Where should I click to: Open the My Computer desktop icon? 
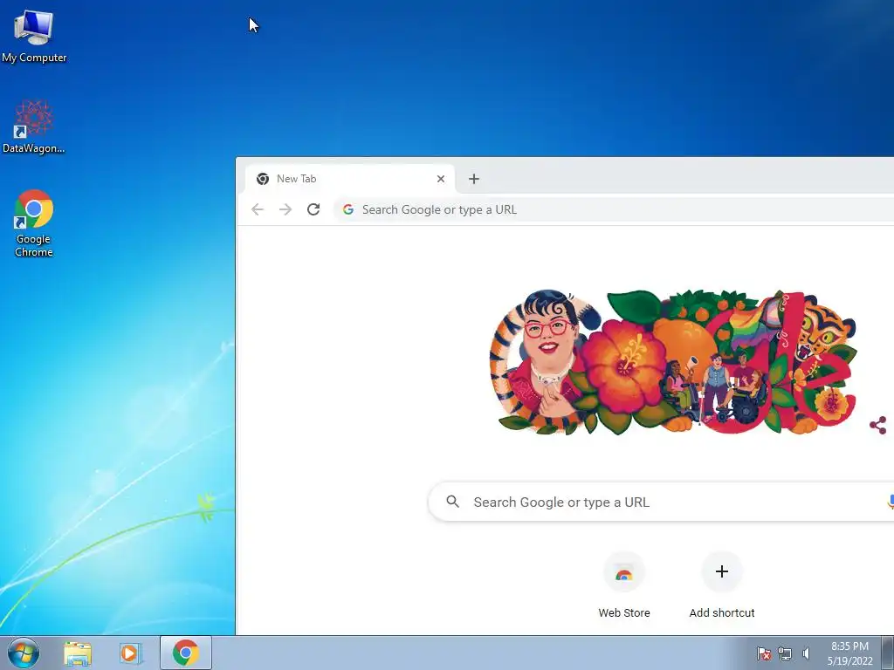[x=34, y=36]
